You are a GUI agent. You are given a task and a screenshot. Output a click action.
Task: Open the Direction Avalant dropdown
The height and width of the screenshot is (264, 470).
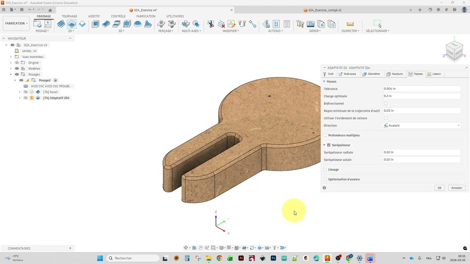click(x=422, y=125)
